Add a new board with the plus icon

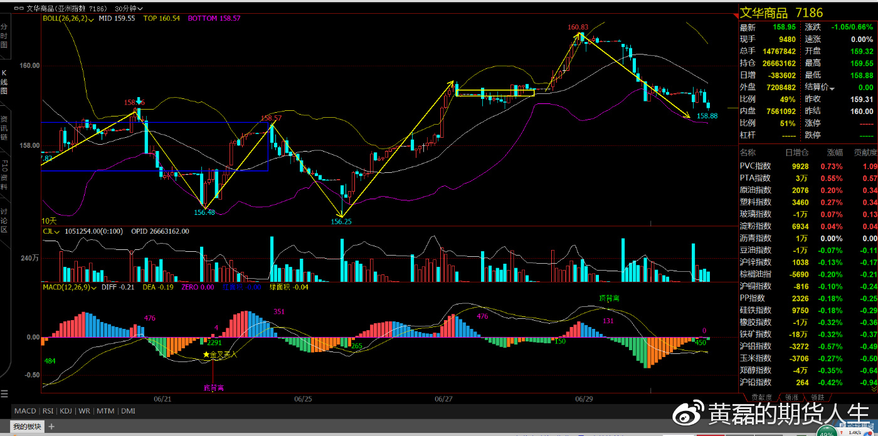tap(51, 427)
